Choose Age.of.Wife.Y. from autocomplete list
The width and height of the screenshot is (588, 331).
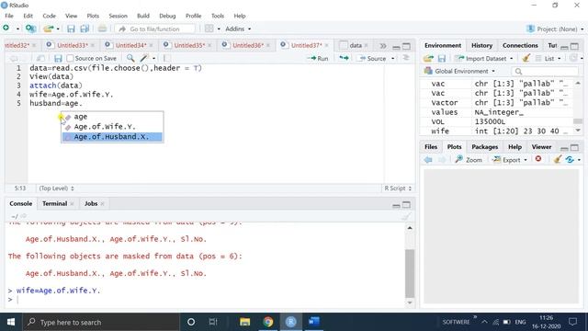tap(112, 127)
